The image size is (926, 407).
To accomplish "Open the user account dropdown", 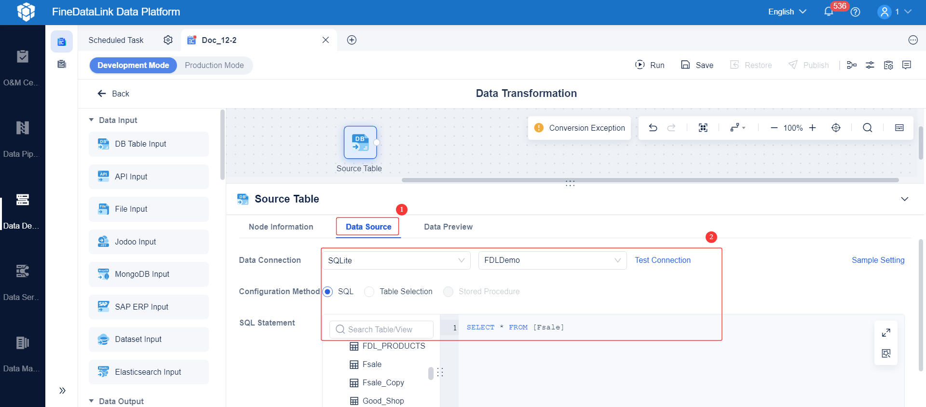I will [x=894, y=12].
